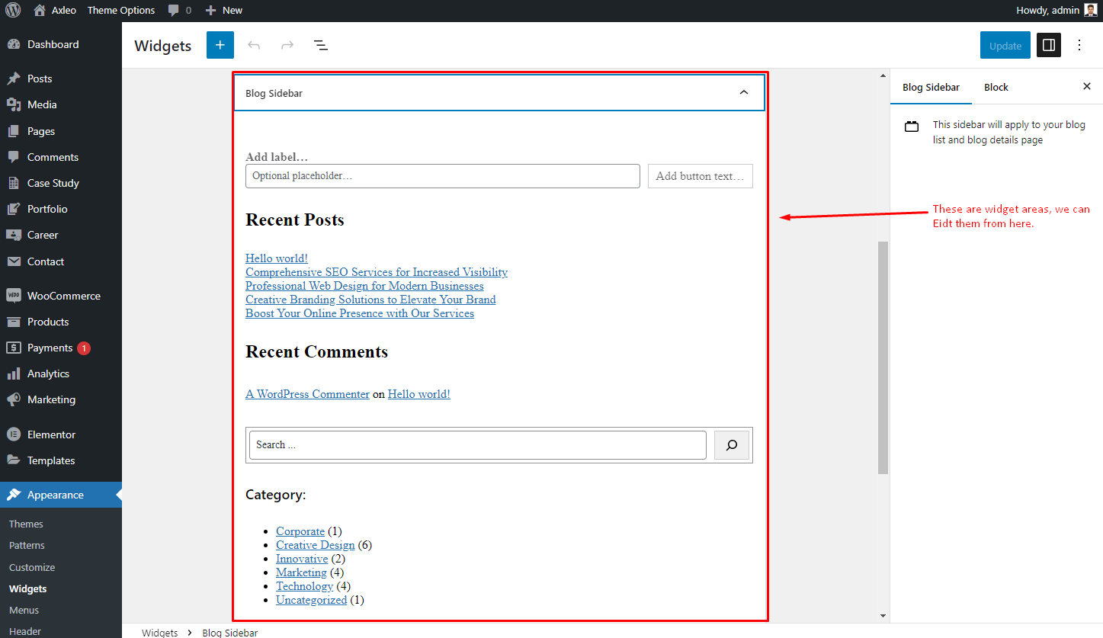Open the Hello world! recent post link
The width and height of the screenshot is (1103, 638).
(277, 258)
